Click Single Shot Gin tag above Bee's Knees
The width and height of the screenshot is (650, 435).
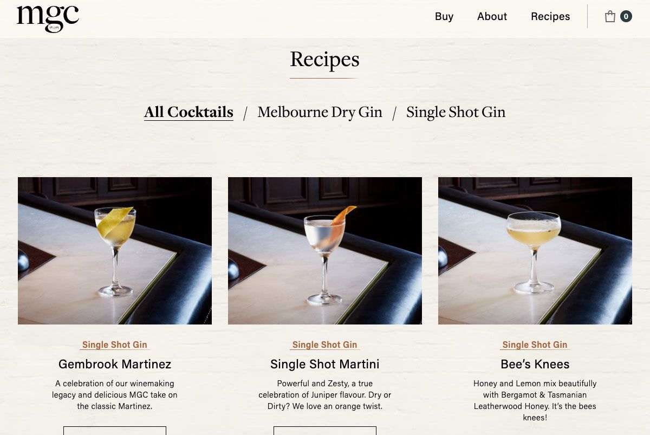click(535, 345)
